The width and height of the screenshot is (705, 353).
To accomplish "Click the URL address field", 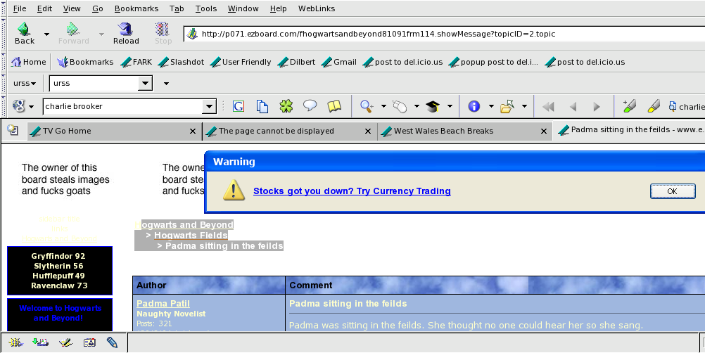I will [x=422, y=34].
